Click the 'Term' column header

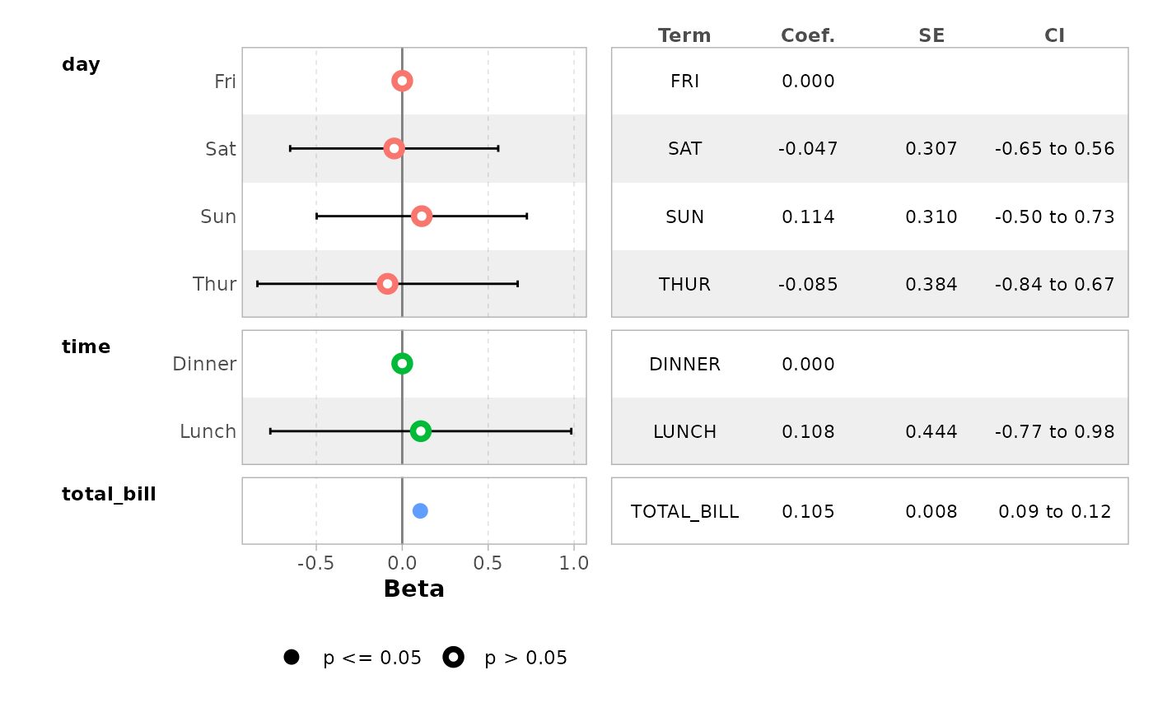[x=684, y=35]
